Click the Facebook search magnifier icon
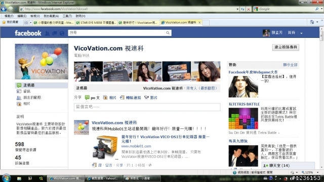The width and height of the screenshot is (324, 182). [168, 33]
